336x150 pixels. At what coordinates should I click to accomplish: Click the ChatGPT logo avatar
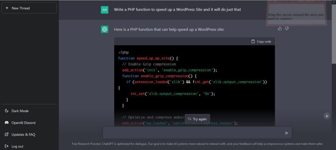(104, 29)
